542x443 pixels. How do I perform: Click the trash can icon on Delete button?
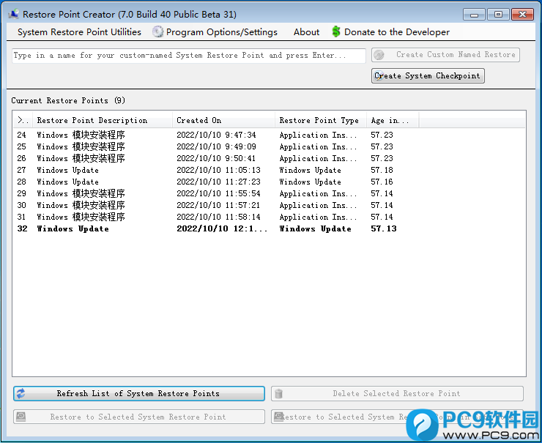click(x=278, y=394)
